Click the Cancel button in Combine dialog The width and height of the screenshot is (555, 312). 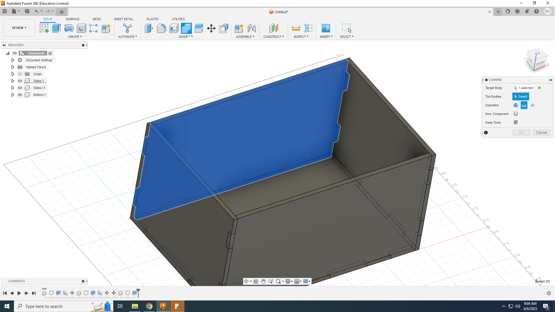point(541,133)
